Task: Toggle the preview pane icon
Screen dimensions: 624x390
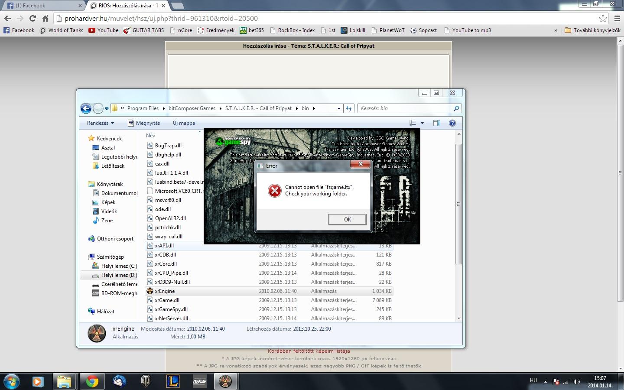Action: pyautogui.click(x=437, y=123)
